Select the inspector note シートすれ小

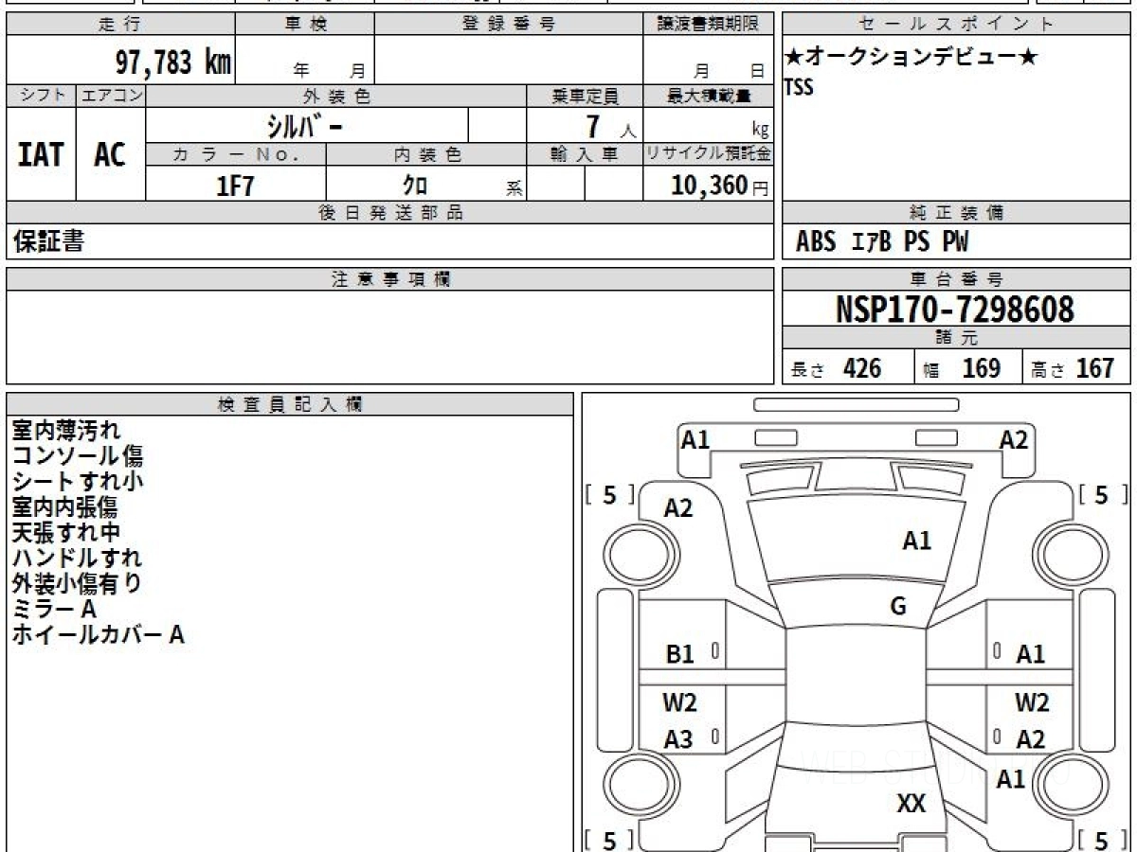(78, 482)
